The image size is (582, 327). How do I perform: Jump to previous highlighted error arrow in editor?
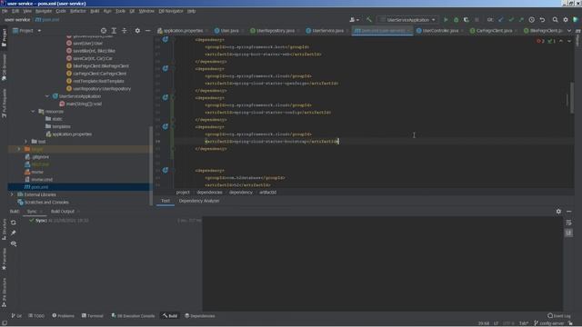[x=561, y=41]
